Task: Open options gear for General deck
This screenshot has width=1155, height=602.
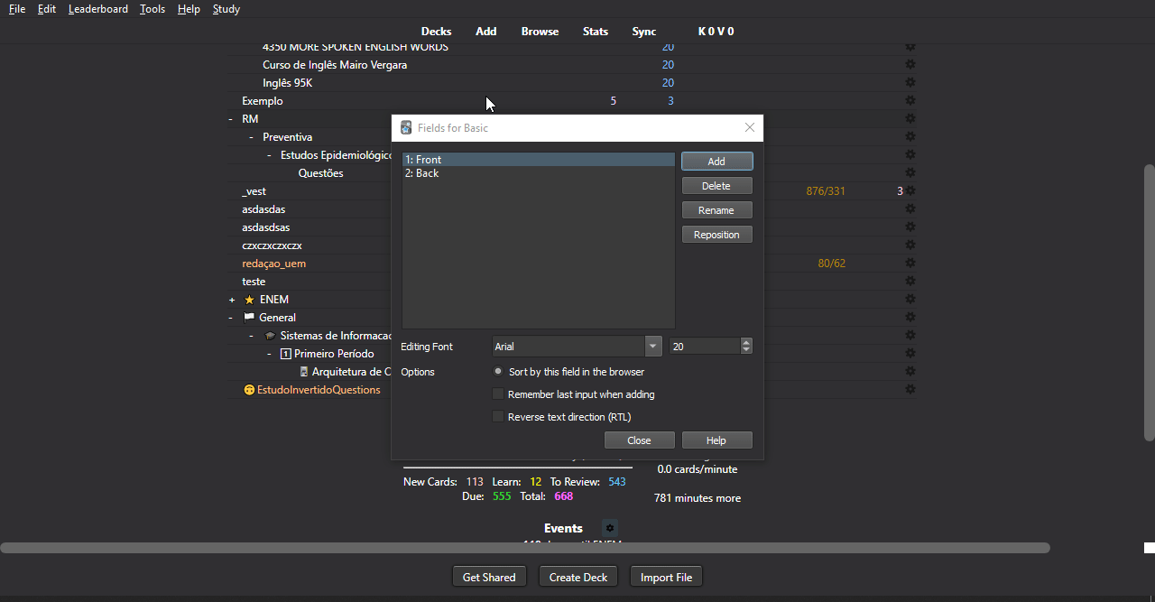Action: pos(910,318)
